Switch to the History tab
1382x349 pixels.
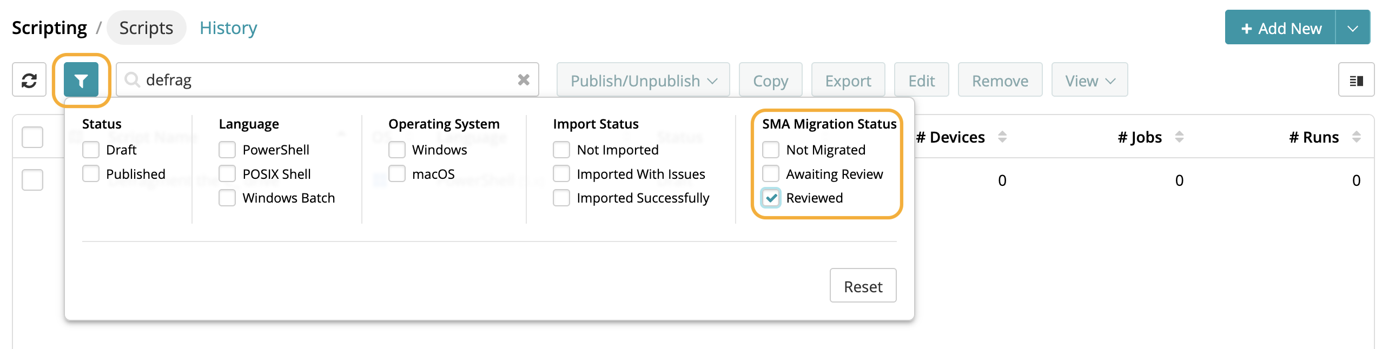coord(228,28)
